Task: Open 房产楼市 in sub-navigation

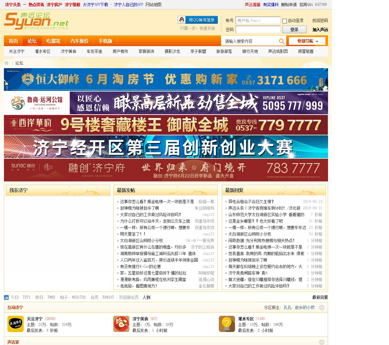Action: (x=120, y=51)
